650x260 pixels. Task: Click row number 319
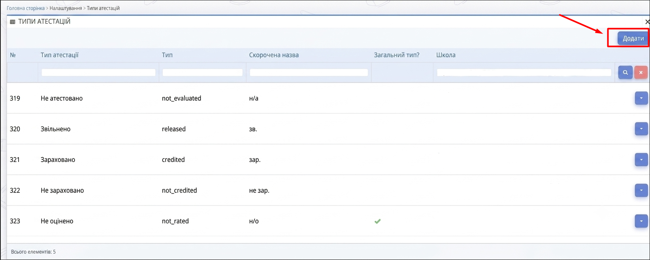(15, 98)
